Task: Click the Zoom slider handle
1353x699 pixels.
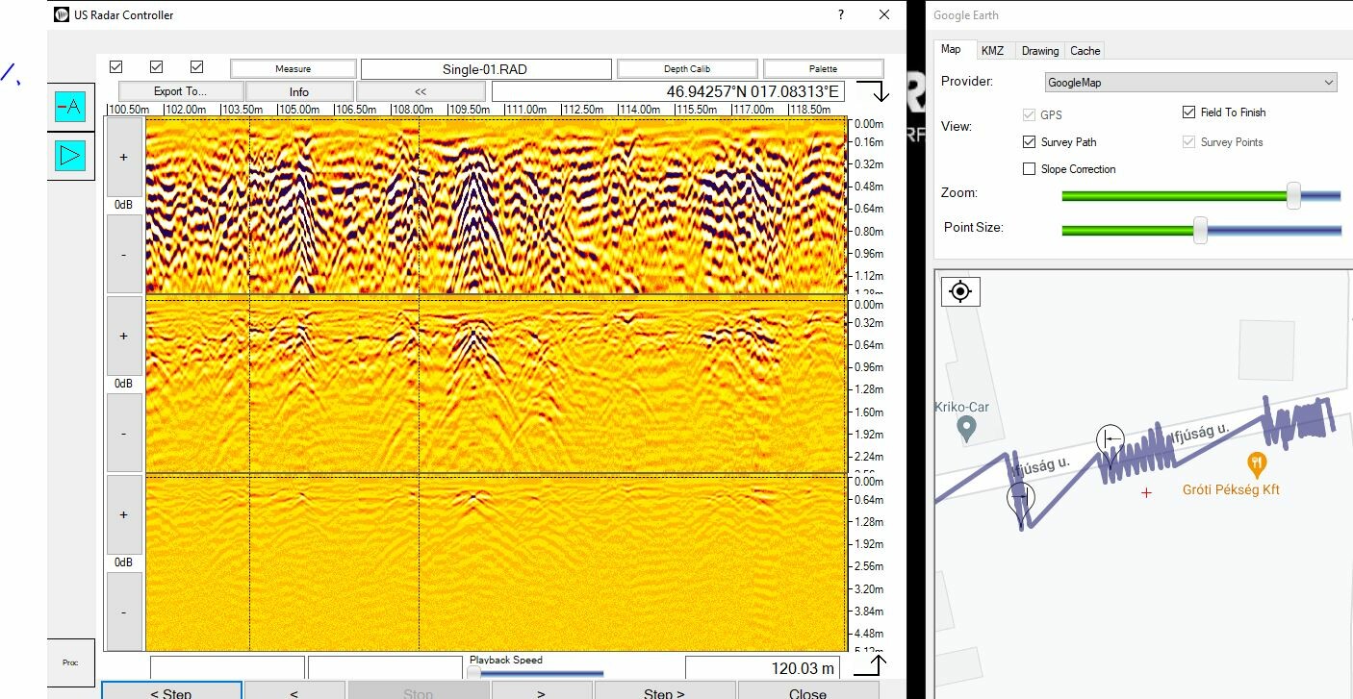Action: coord(1293,195)
